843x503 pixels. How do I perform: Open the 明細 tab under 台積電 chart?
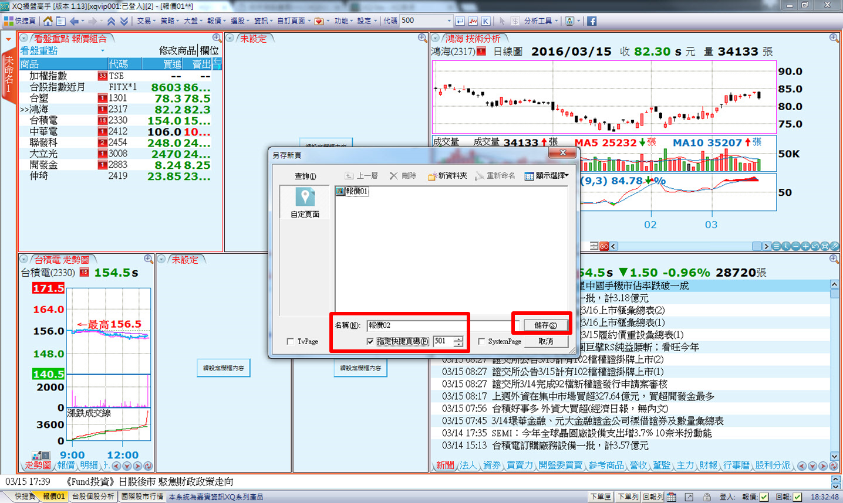(x=89, y=465)
